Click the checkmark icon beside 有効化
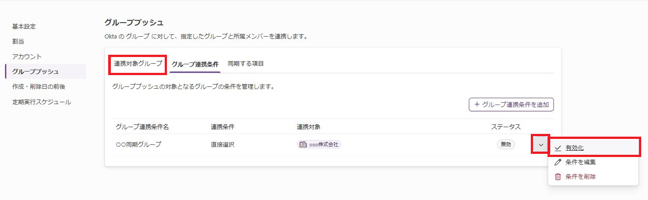This screenshot has width=648, height=200. click(x=558, y=148)
